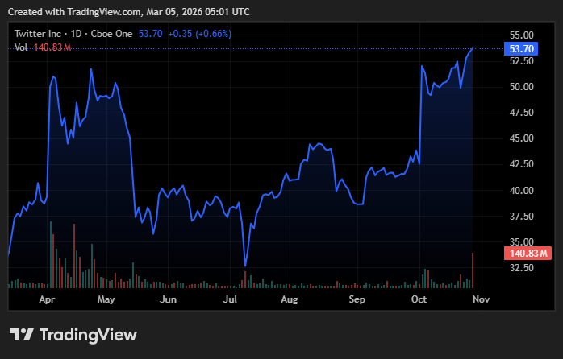Click the Apr label on time axis
The width and height of the screenshot is (563, 359).
47,299
